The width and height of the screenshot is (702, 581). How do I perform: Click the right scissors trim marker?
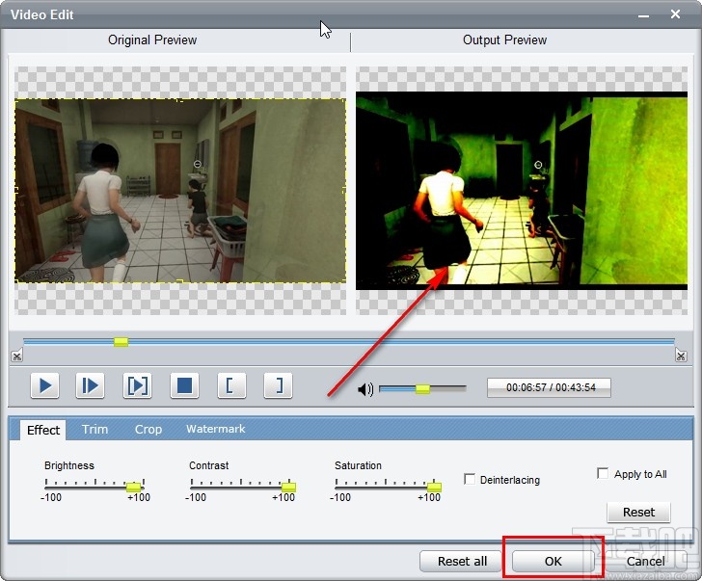(x=681, y=357)
